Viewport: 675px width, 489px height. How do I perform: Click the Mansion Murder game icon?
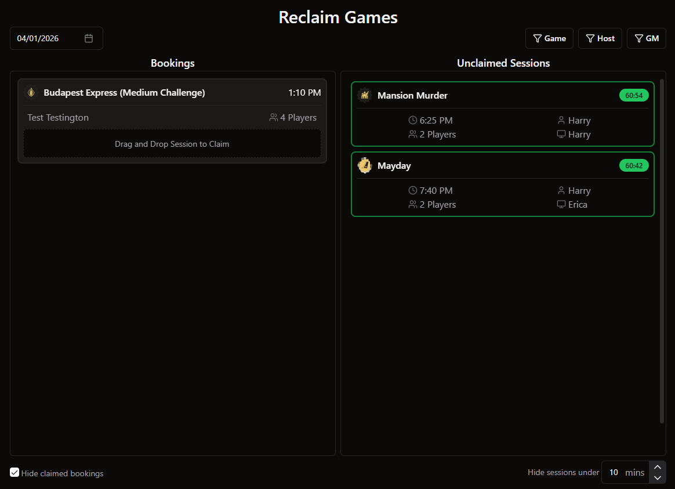click(x=365, y=95)
